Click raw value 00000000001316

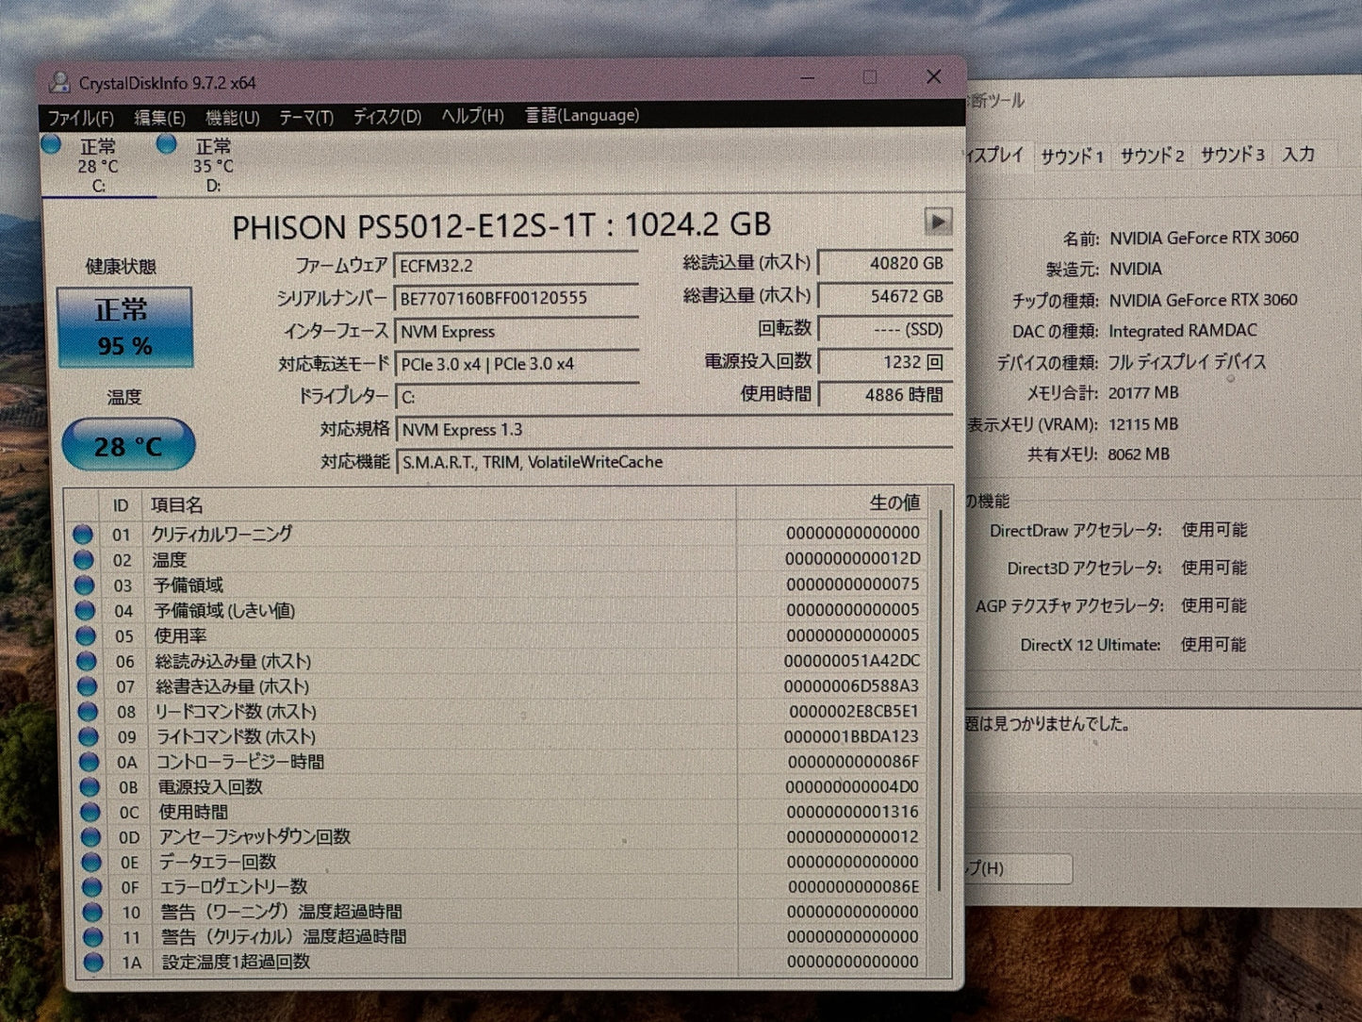(x=853, y=812)
